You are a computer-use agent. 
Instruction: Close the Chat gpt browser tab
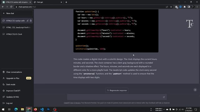[61, 2]
